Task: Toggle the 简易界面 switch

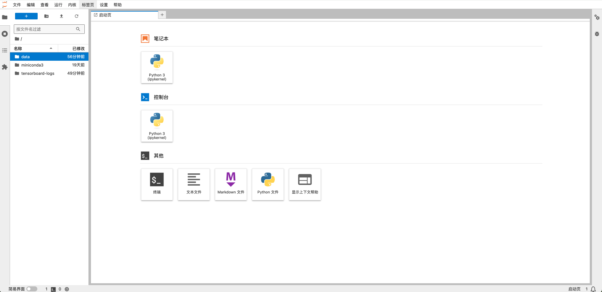Action: click(32, 289)
